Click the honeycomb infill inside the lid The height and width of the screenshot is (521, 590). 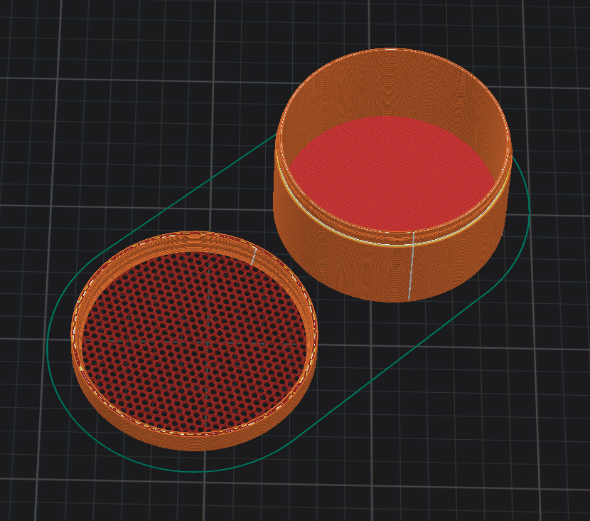tap(194, 342)
